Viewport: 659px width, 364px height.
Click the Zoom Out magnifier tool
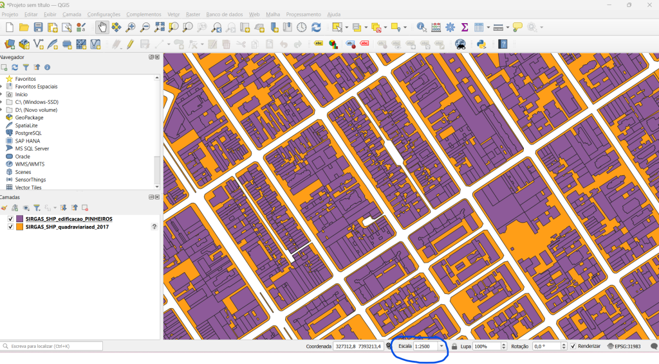pos(145,28)
